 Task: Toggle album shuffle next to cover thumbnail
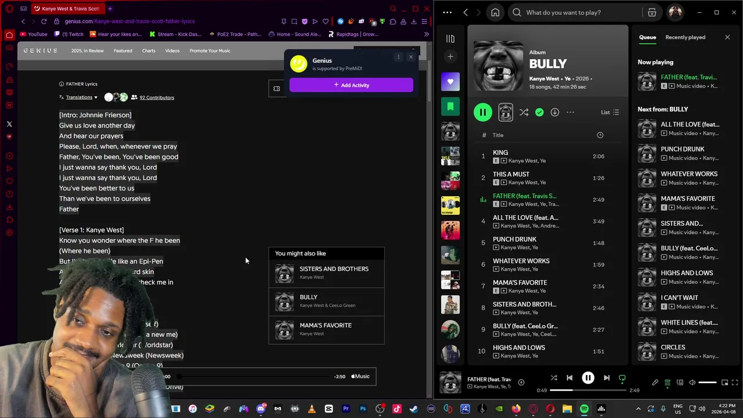pyautogui.click(x=524, y=113)
